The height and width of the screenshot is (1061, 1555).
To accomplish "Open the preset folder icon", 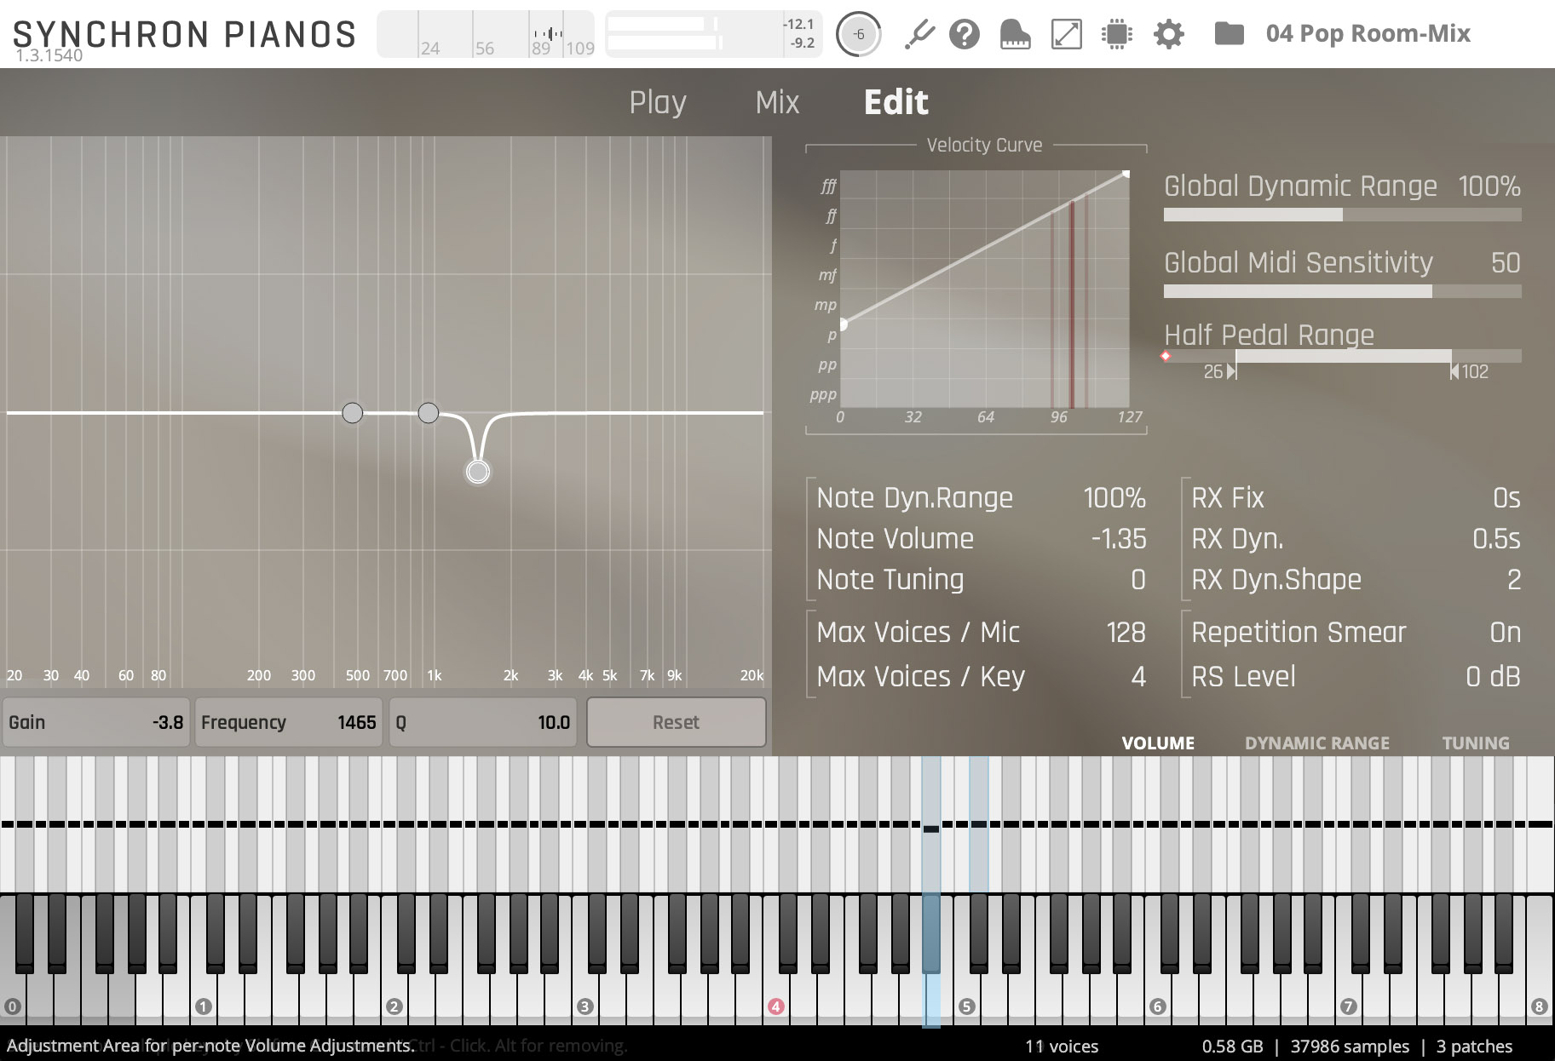I will pyautogui.click(x=1229, y=34).
